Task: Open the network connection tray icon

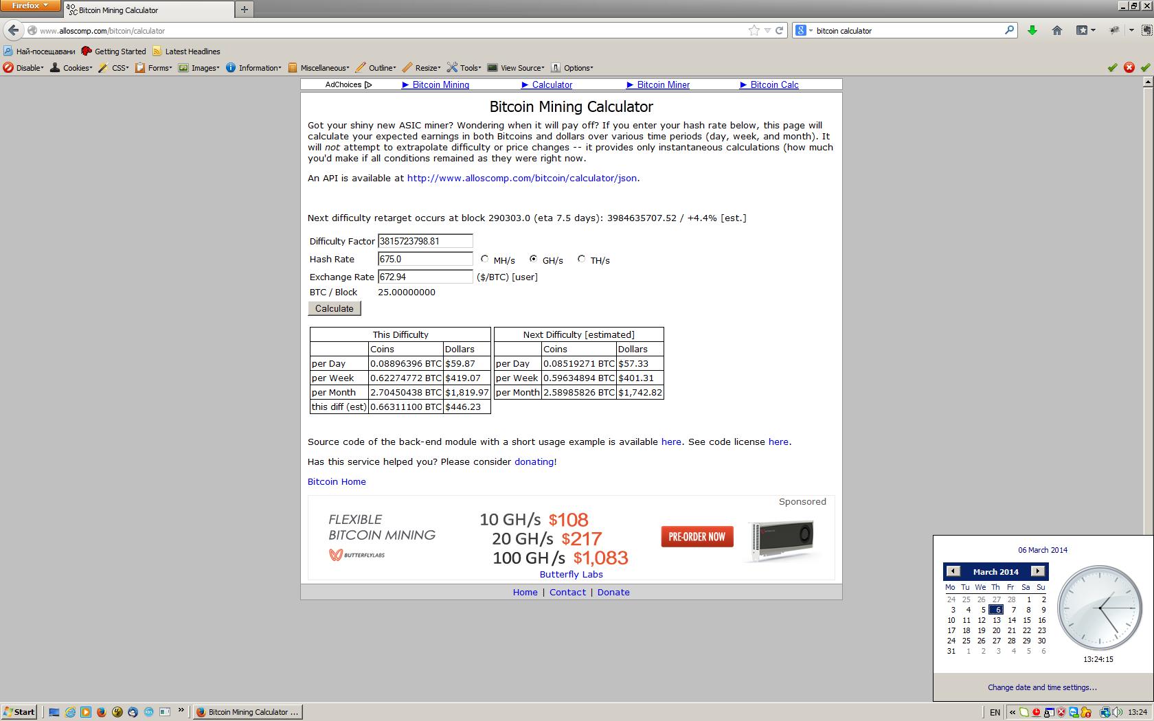Action: coord(1105,712)
